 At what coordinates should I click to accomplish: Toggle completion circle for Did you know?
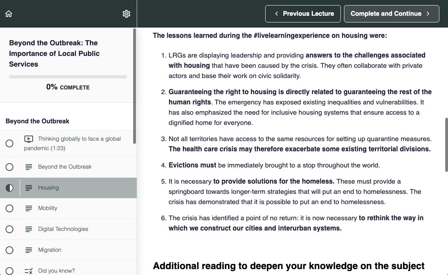pyautogui.click(x=9, y=271)
